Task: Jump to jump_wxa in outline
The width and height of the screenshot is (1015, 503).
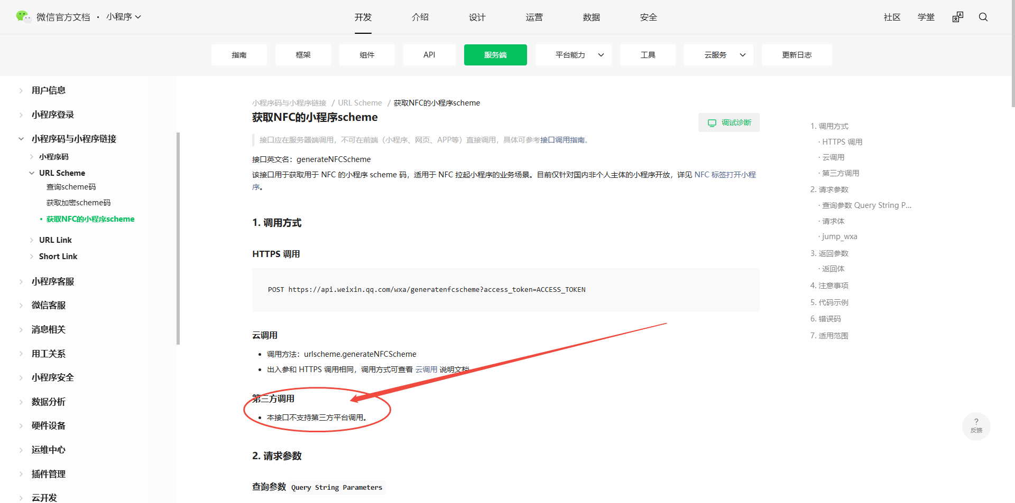Action: pos(839,236)
